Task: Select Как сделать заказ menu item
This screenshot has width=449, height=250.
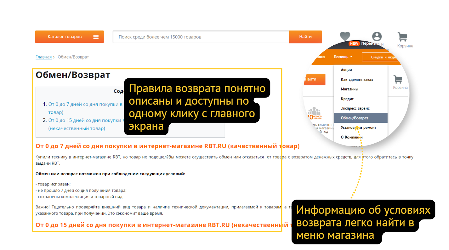Action: coord(357,80)
